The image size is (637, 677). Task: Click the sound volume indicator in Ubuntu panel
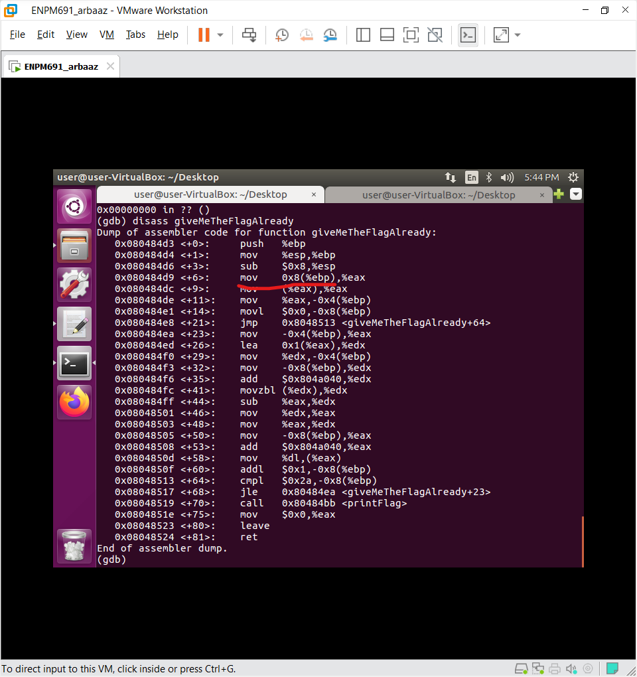click(x=507, y=177)
